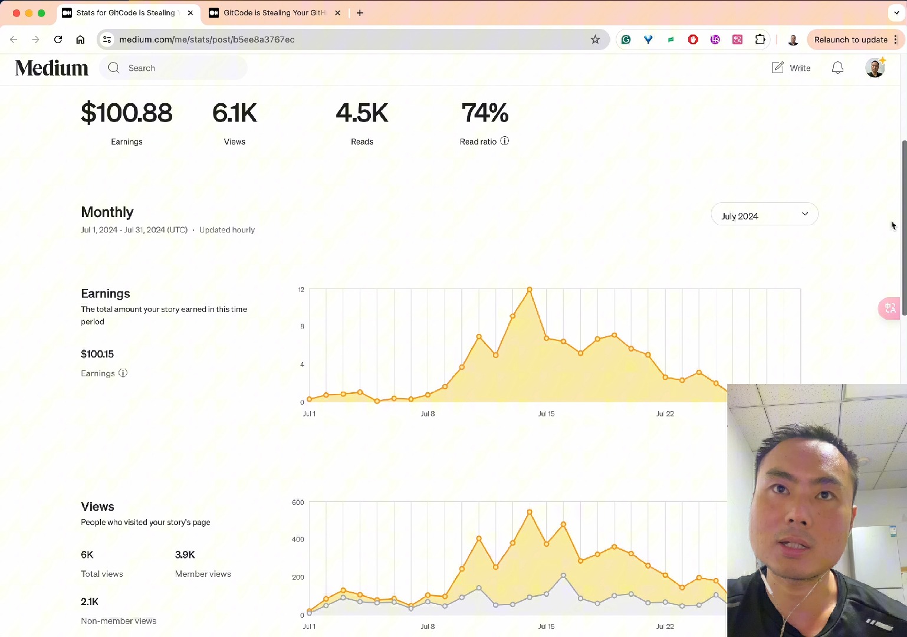Click the peak views point near 550
Viewport: 907px width, 637px height.
tap(530, 512)
